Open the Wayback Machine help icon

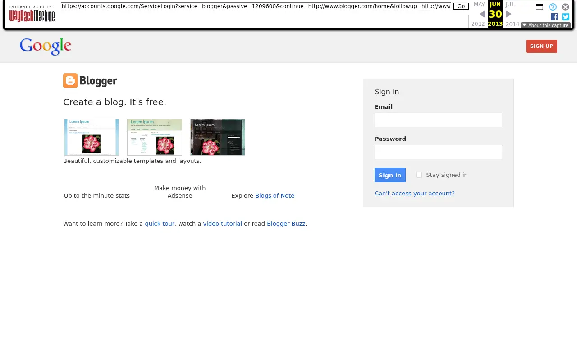click(x=553, y=7)
